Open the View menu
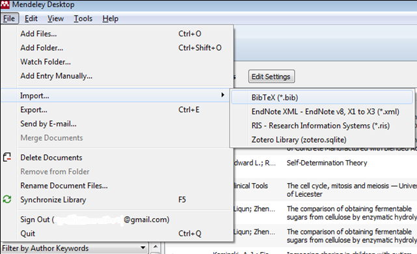This screenshot has width=417, height=254. [x=55, y=18]
